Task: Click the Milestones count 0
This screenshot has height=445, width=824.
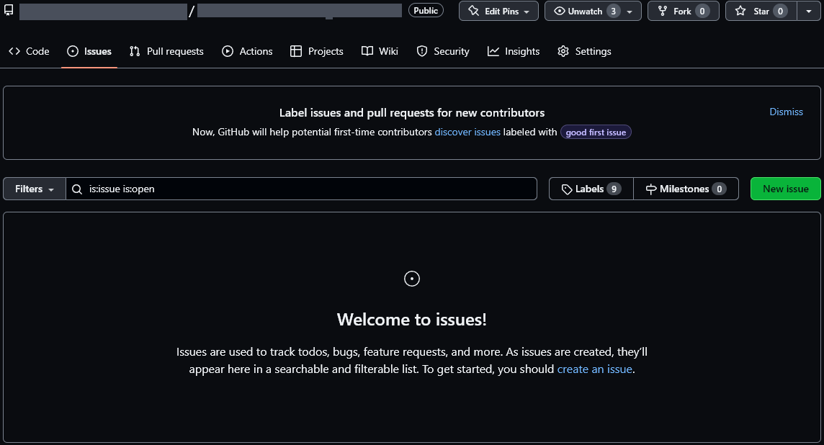Action: pos(720,189)
